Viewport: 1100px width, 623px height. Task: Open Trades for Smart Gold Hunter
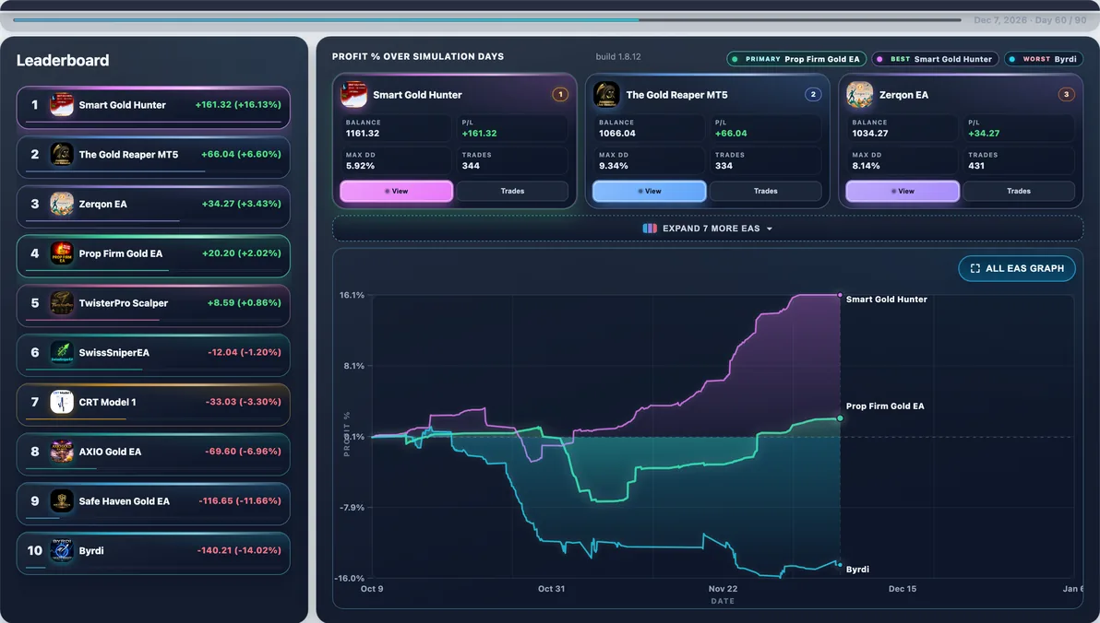pyautogui.click(x=512, y=192)
